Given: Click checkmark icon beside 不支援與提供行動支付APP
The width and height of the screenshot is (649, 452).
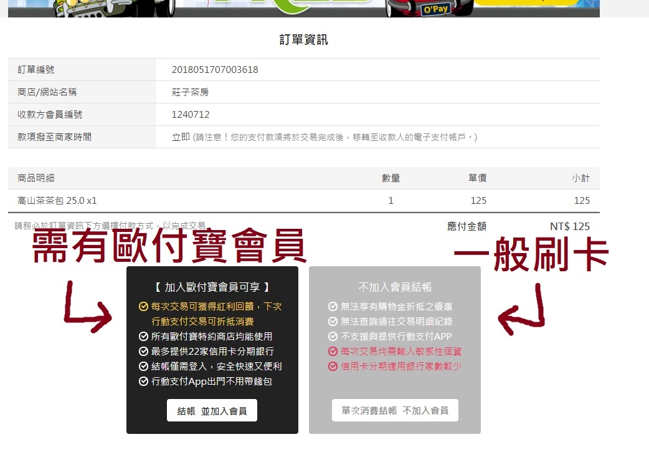Looking at the screenshot, I should [x=333, y=337].
